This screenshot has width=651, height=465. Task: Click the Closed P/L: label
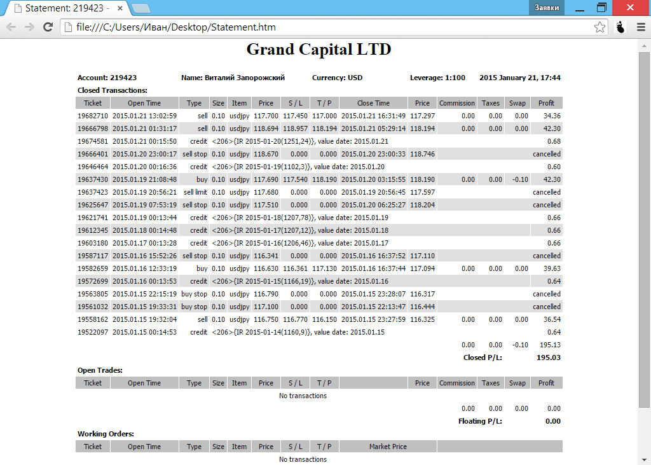pyautogui.click(x=483, y=357)
